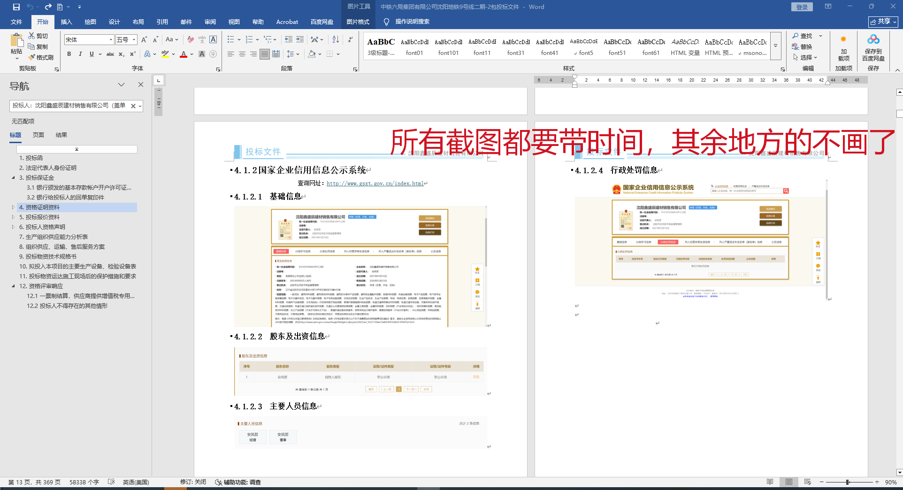Viewport: 903px width, 490px height.
Task: Expand '6. 投标人资格声明' in navigation tree
Action: click(x=13, y=227)
